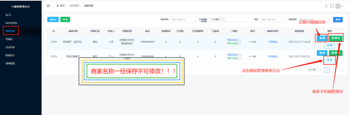Collapse the sidebar with the hamburger icon
The image size is (350, 115).
(x=48, y=6)
